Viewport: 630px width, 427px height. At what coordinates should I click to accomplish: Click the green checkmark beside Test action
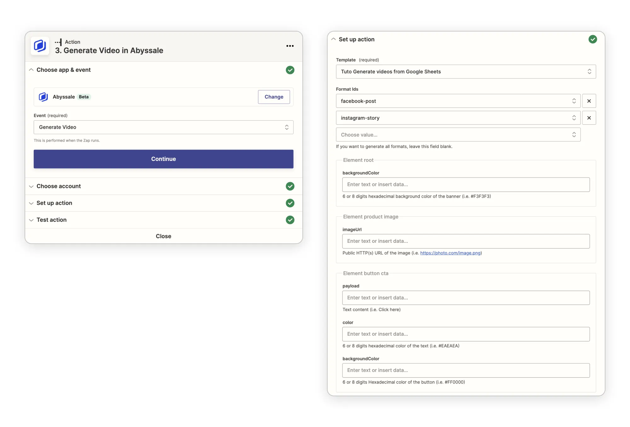290,220
